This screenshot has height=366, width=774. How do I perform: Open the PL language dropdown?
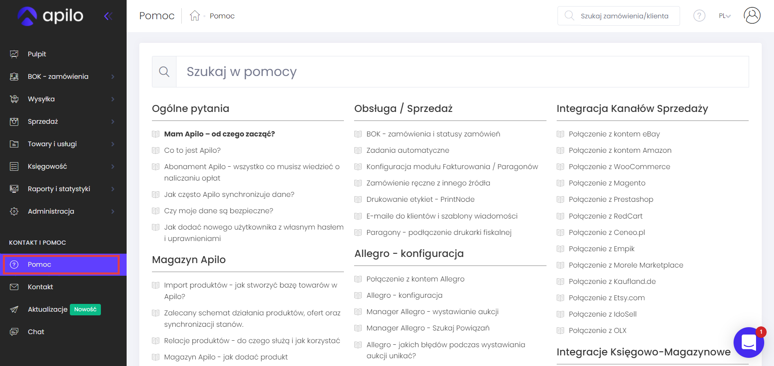tap(725, 16)
